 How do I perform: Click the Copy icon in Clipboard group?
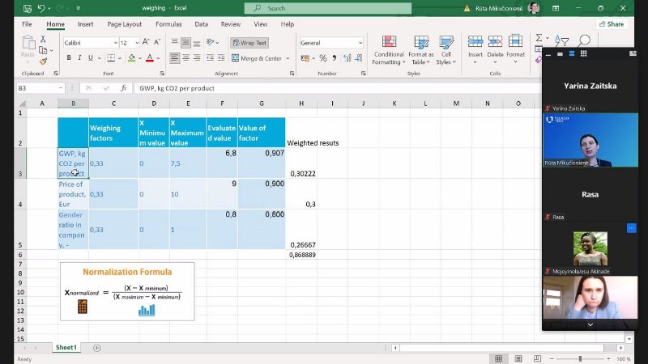43,50
